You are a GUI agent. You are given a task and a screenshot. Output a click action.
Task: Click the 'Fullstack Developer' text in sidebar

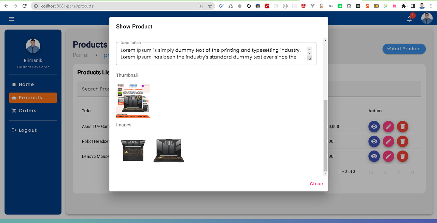[33, 67]
